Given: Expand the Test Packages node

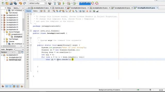Looking at the screenshot, I should [x=4, y=39].
